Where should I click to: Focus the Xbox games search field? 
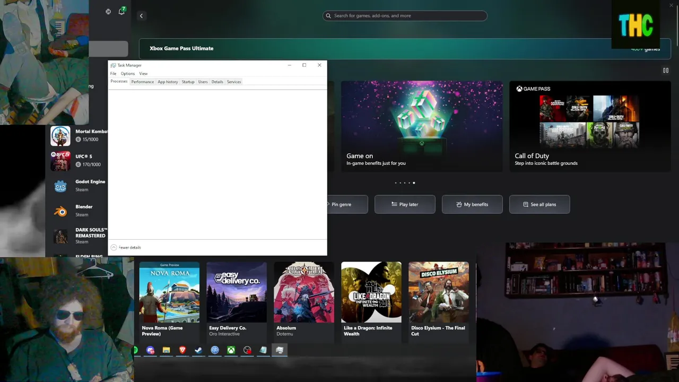pyautogui.click(x=405, y=16)
